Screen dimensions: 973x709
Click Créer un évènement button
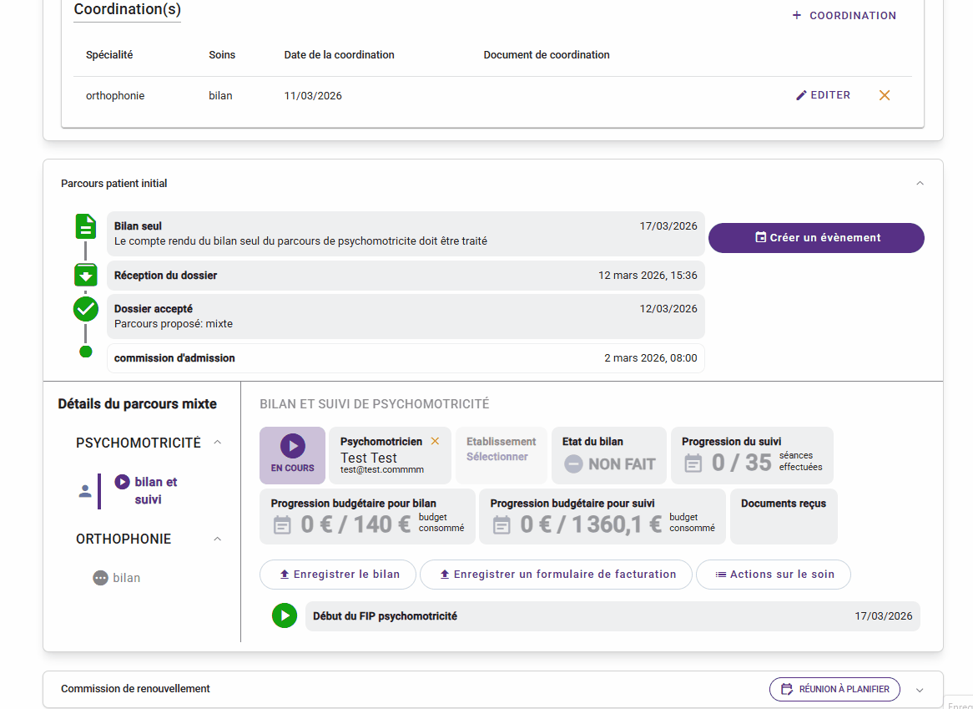click(816, 237)
